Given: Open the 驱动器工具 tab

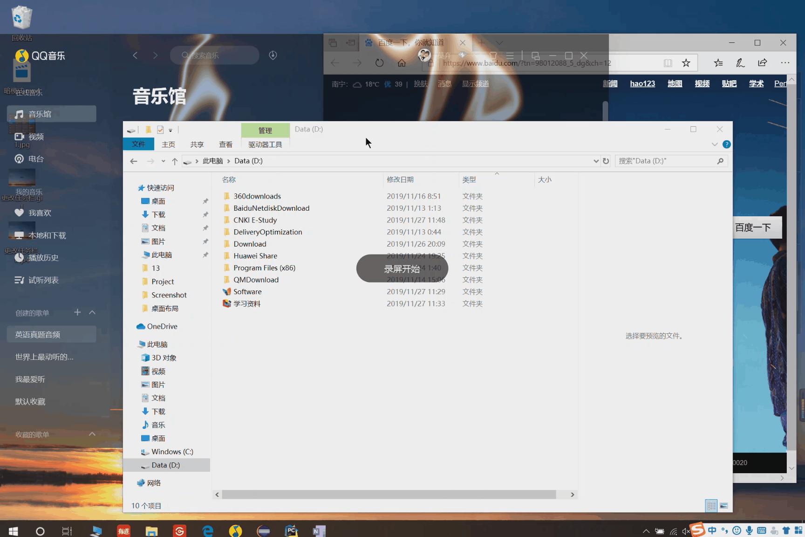Looking at the screenshot, I should 265,145.
